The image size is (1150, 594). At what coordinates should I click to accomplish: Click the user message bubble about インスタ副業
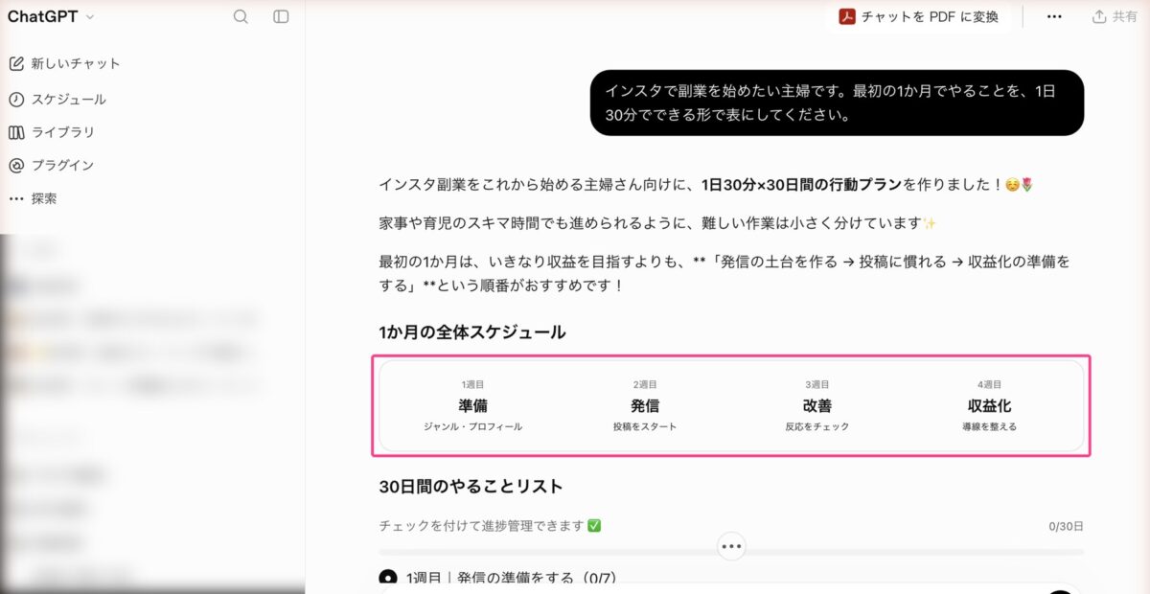coord(837,103)
